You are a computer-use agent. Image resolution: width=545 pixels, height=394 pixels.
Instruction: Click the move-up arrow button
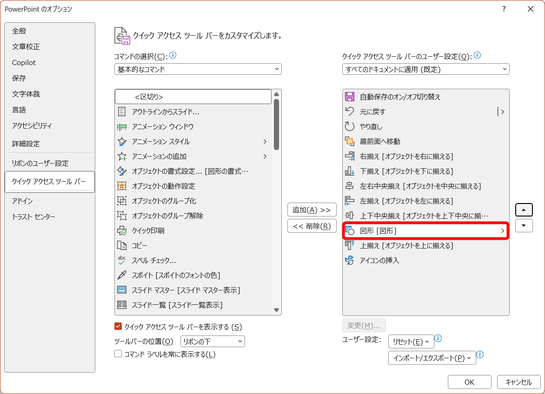click(x=524, y=210)
